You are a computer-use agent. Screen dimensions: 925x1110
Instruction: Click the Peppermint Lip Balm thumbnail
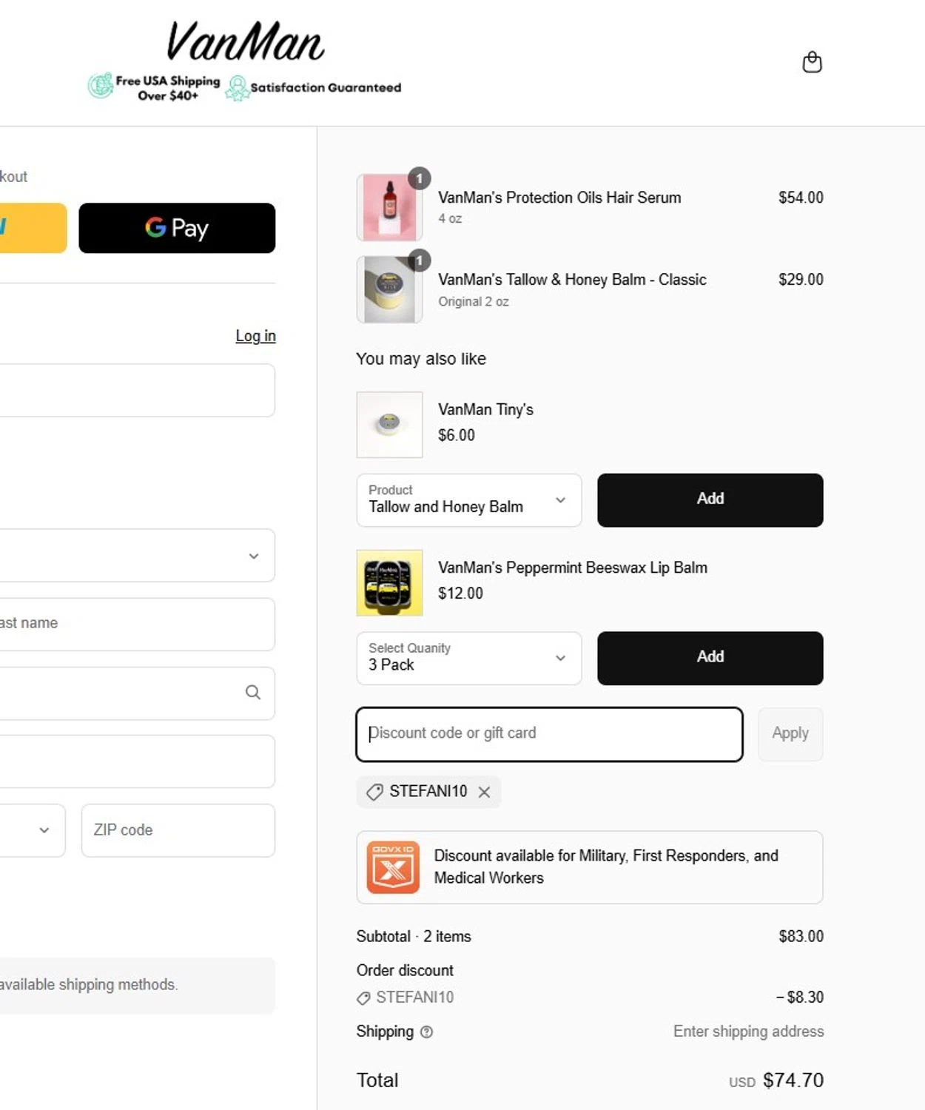pyautogui.click(x=389, y=582)
